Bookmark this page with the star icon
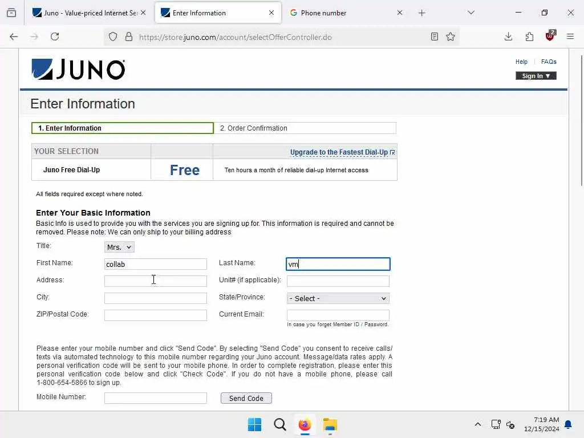This screenshot has width=584, height=438. [451, 36]
